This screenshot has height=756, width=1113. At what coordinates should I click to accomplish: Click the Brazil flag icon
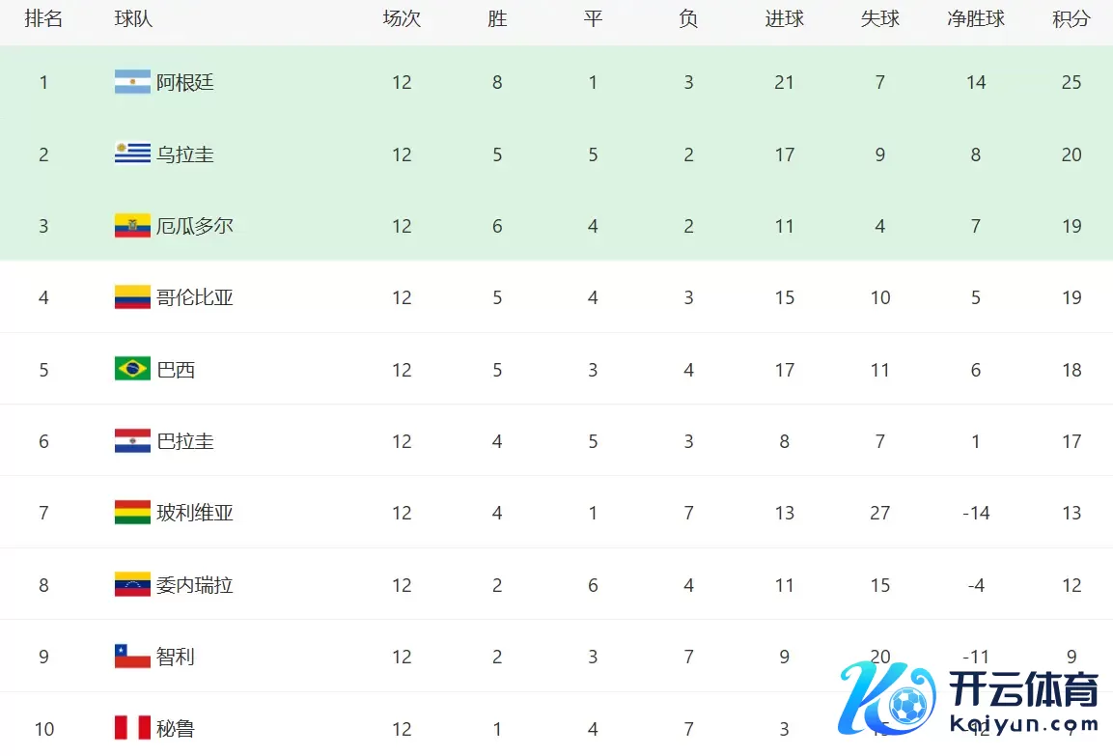pyautogui.click(x=132, y=370)
